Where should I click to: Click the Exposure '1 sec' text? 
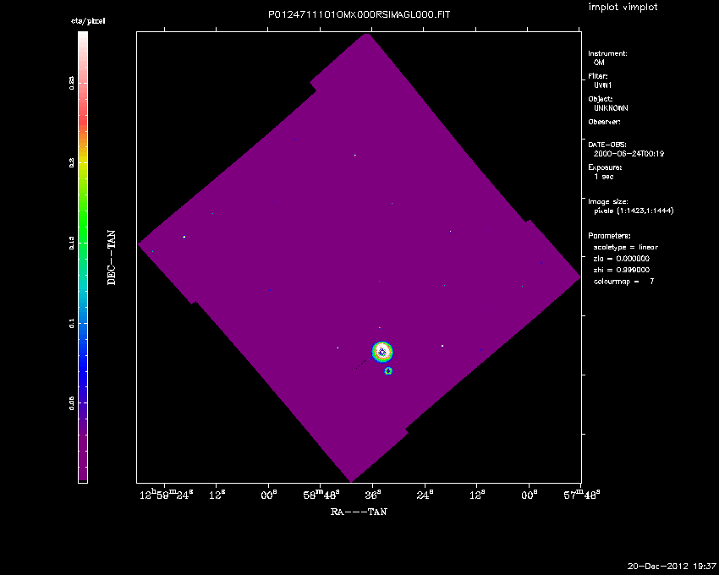[x=604, y=177]
